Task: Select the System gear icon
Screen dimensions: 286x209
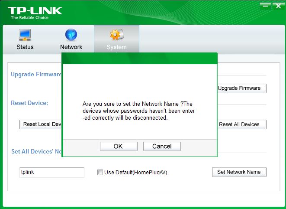Action: tap(116, 34)
